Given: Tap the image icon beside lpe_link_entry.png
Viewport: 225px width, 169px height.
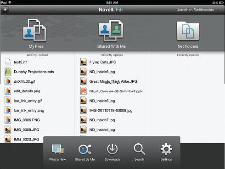Looking at the screenshot, I should pyautogui.click(x=8, y=110).
